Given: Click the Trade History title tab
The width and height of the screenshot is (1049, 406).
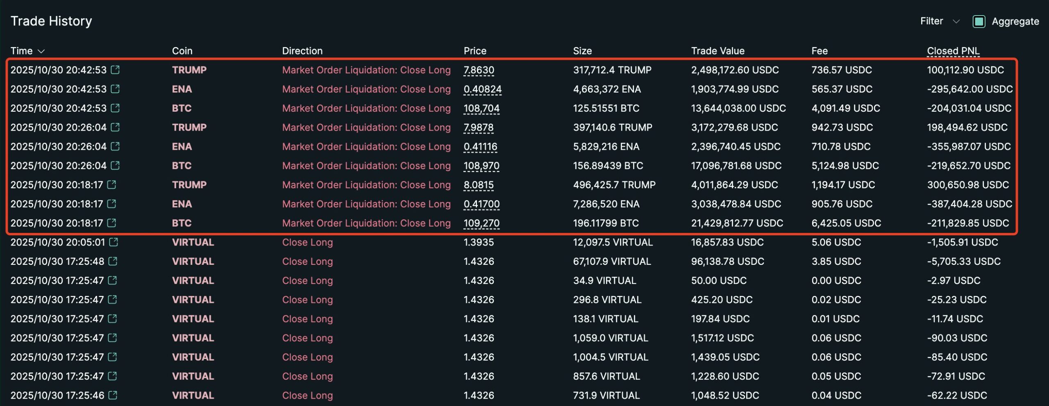Looking at the screenshot, I should tap(51, 21).
